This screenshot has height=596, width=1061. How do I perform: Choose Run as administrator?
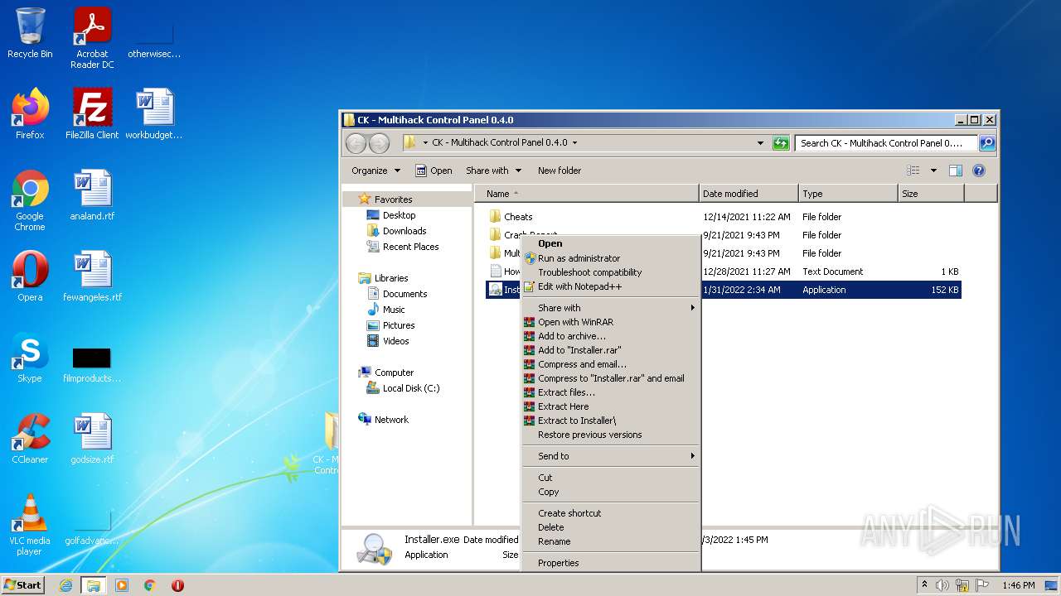coord(611,258)
